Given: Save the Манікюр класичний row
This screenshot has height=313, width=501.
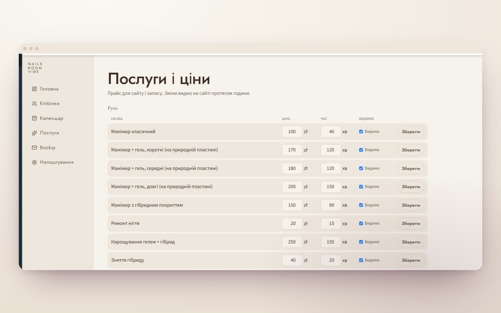Looking at the screenshot, I should click(411, 132).
